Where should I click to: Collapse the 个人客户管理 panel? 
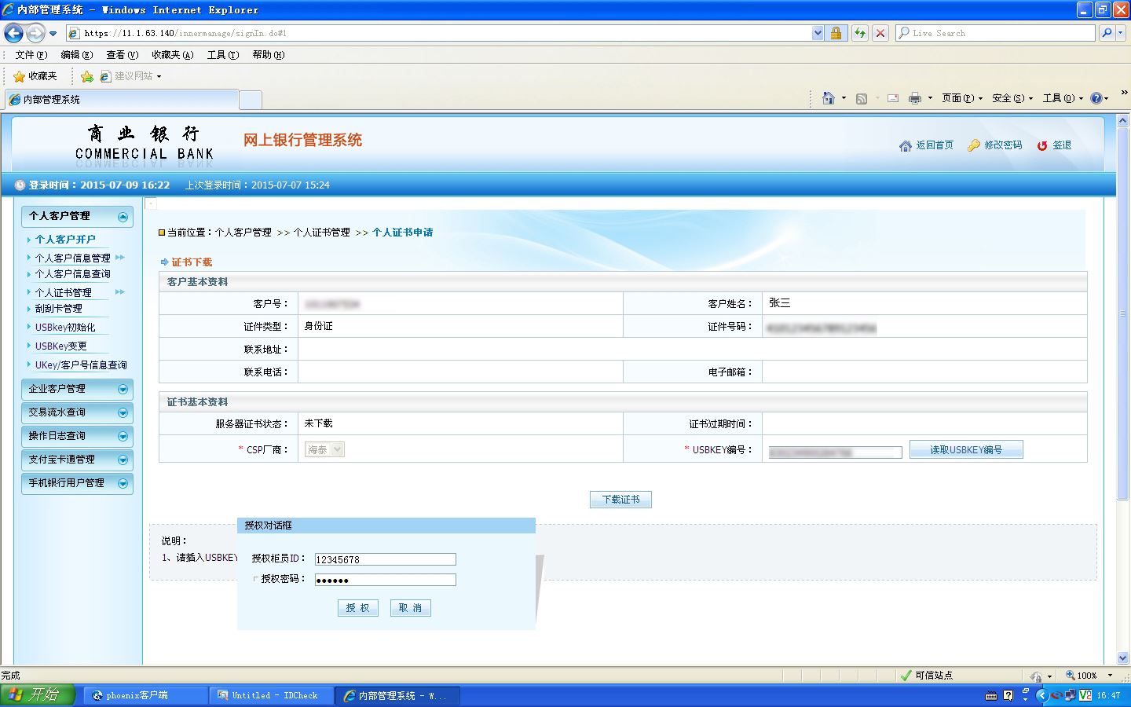point(123,217)
